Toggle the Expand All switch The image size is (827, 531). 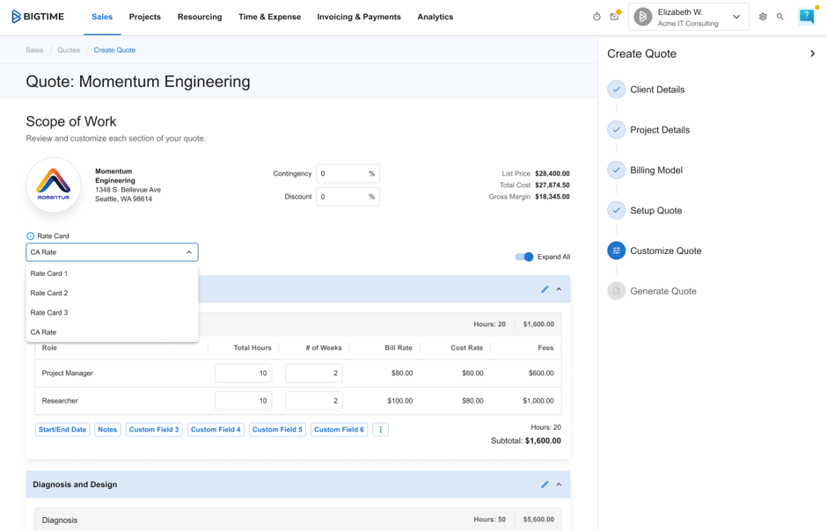pos(524,257)
